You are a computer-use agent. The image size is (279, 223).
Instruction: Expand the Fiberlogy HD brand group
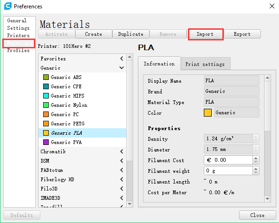coord(122,179)
